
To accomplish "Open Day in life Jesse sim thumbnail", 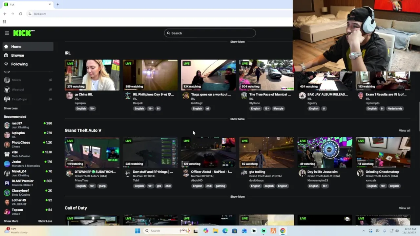I will click(x=325, y=152).
